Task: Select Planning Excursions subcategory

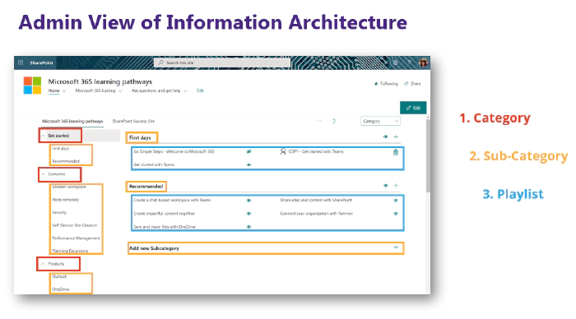Action: click(70, 251)
